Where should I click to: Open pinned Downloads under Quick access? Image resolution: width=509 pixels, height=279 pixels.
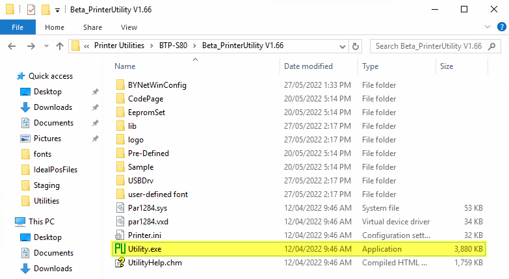[53, 107]
